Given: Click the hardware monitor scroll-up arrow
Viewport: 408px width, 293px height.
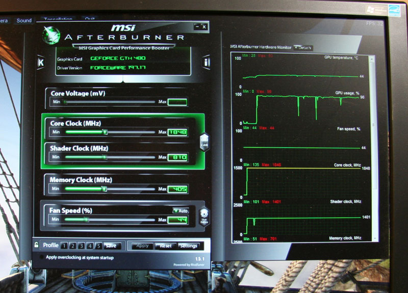Looking at the screenshot, I should tap(372, 60).
